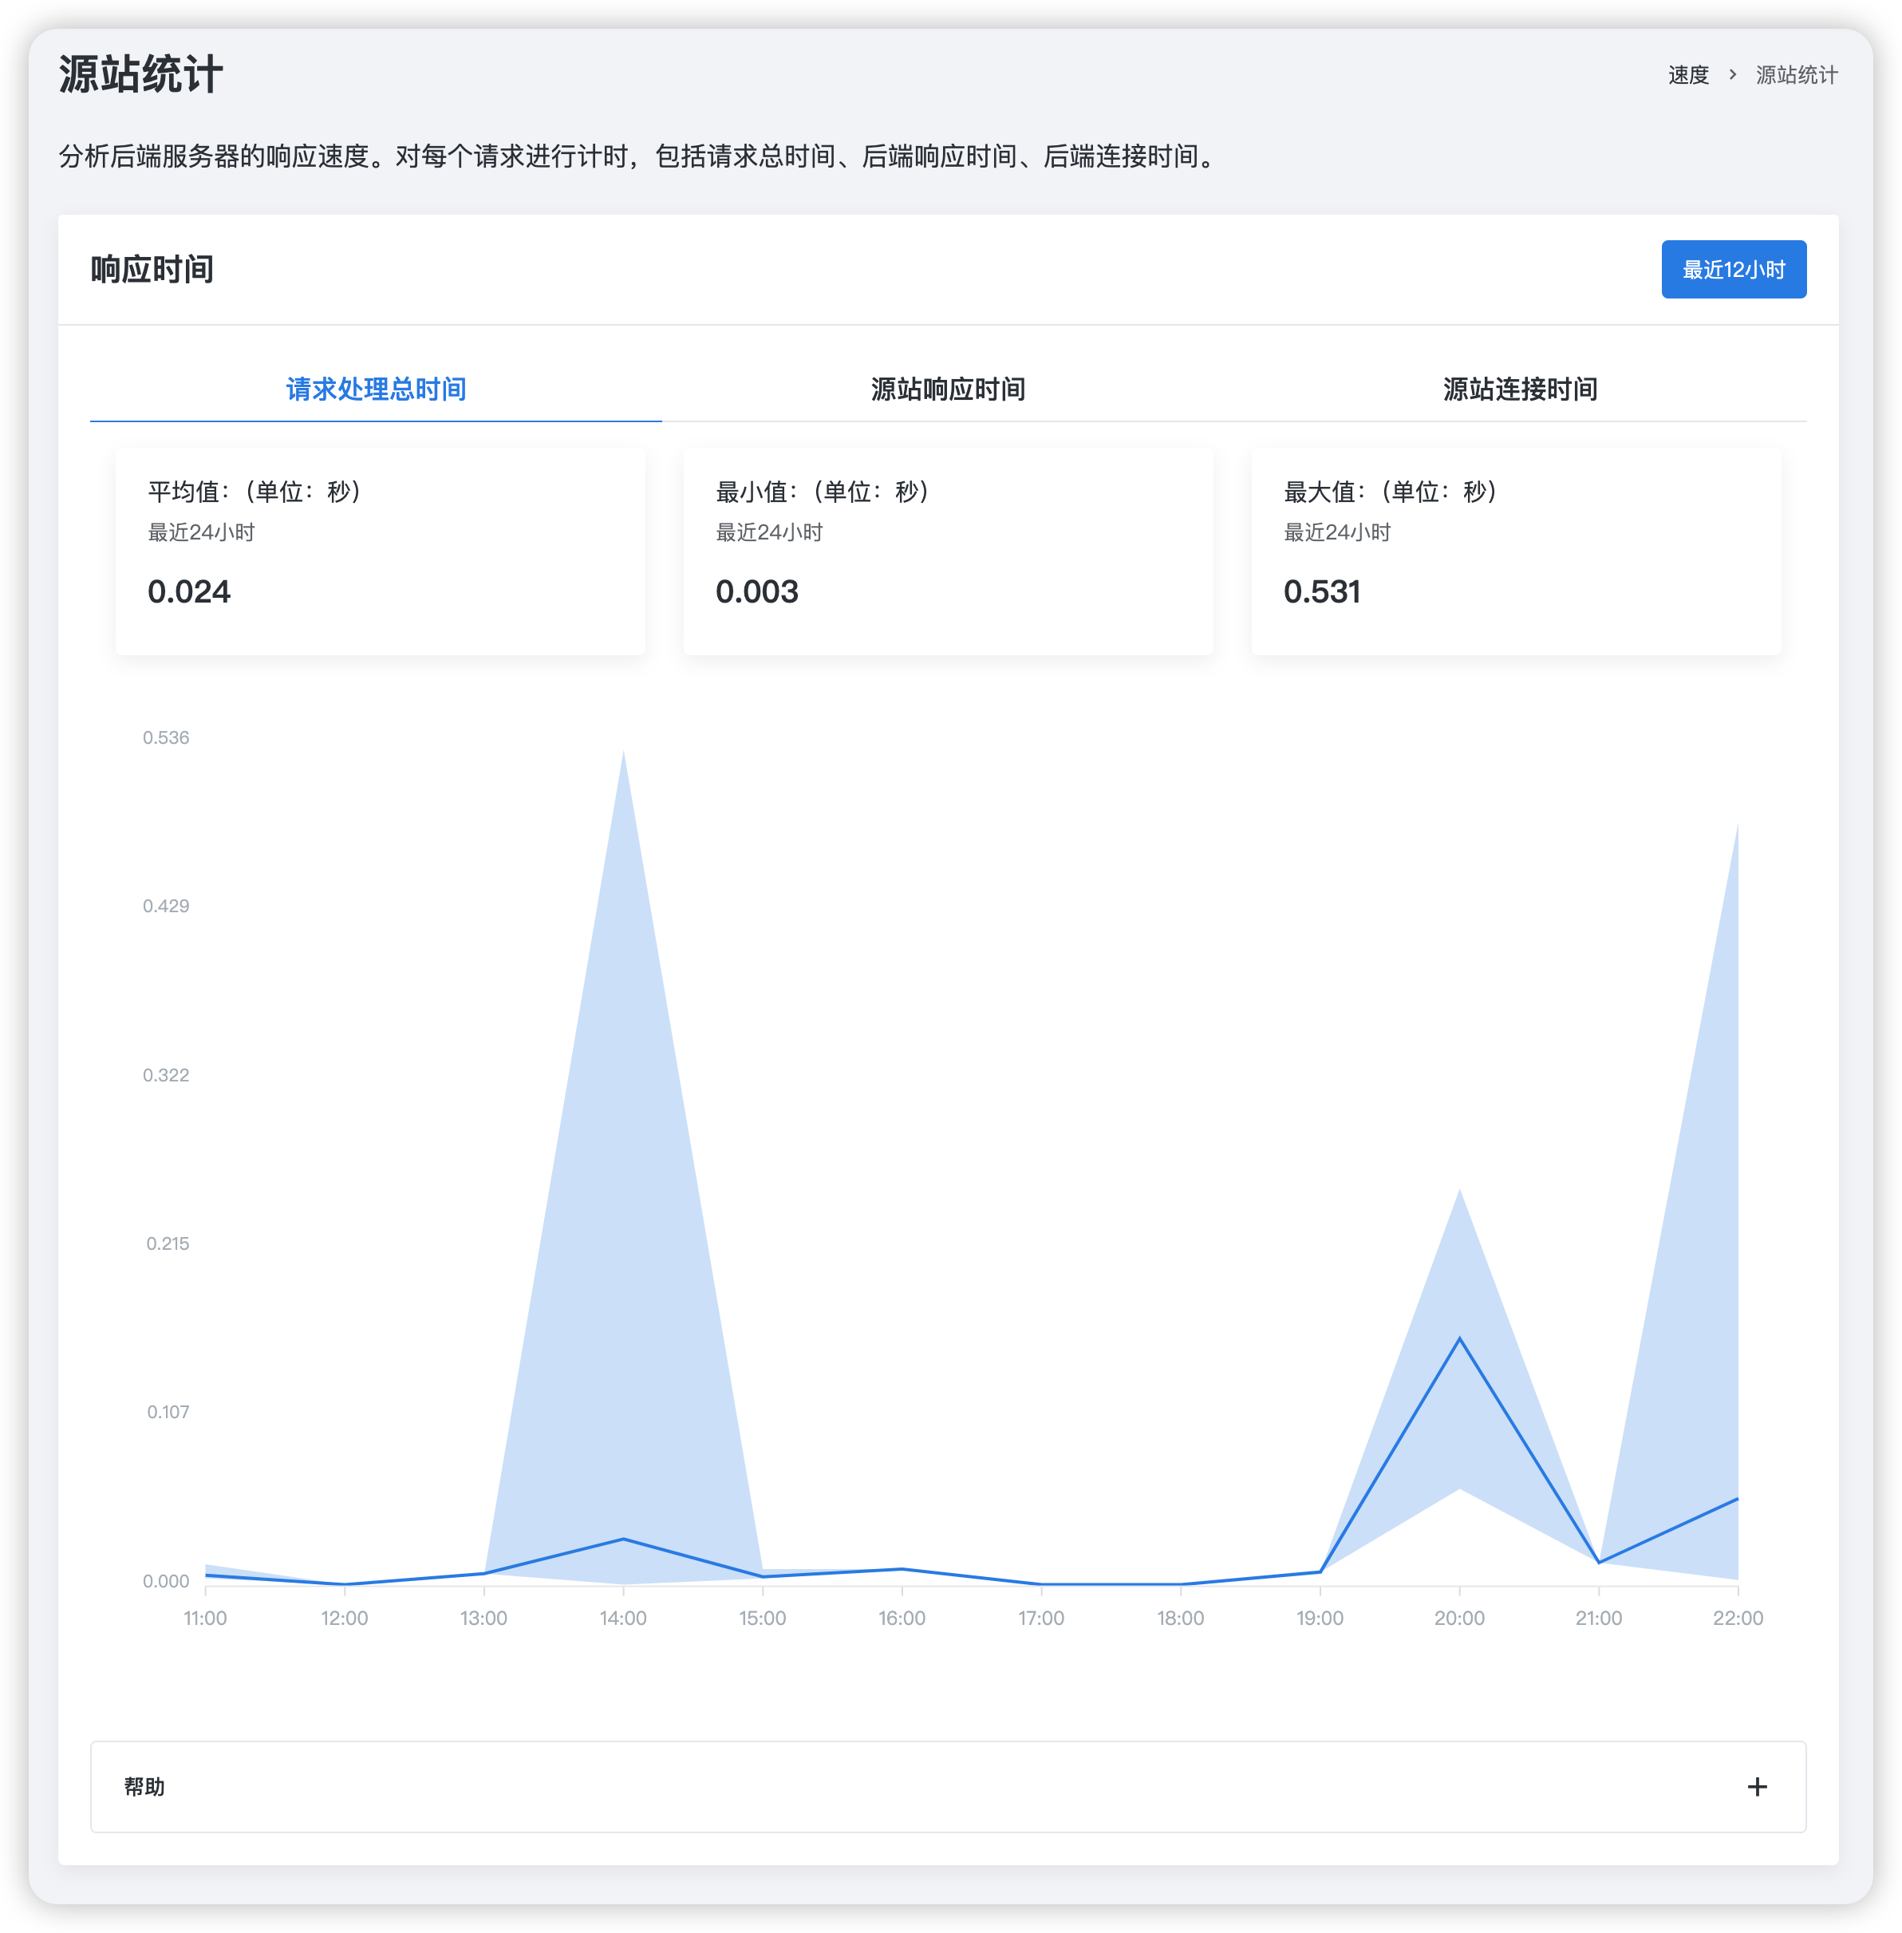
Task: Click the 17:00 x-axis label
Action: (1041, 1619)
